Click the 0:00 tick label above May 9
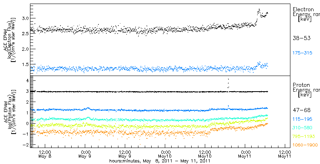The height and width of the screenshot is (164, 320). click(86, 152)
